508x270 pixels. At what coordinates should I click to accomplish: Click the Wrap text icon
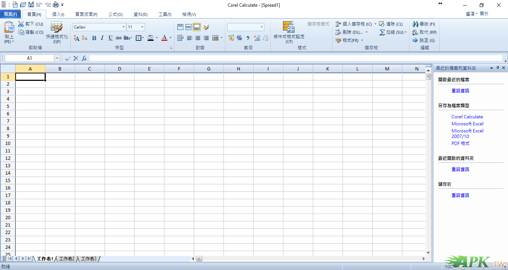tap(180, 38)
